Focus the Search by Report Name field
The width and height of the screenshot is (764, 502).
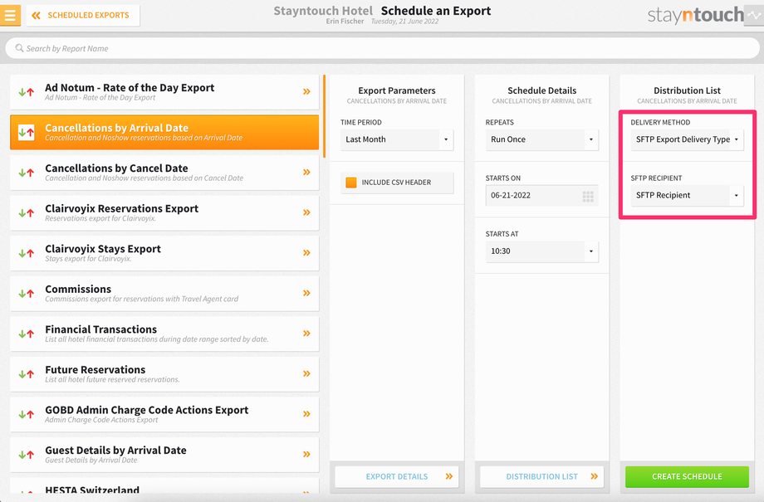(x=382, y=48)
